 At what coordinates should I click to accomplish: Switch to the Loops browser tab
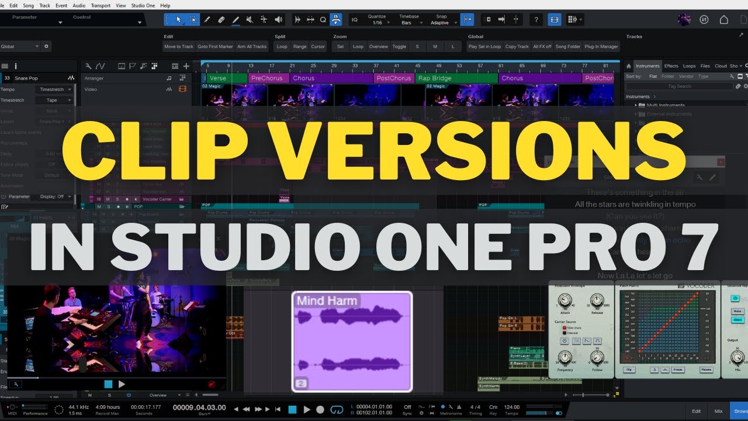(x=690, y=66)
